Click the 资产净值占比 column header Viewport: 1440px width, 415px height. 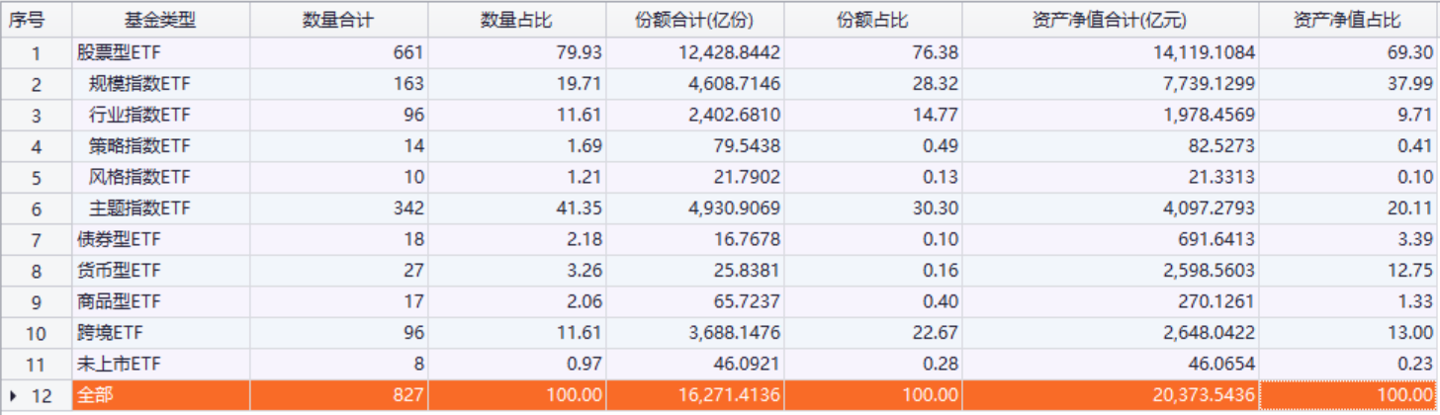pos(1347,20)
